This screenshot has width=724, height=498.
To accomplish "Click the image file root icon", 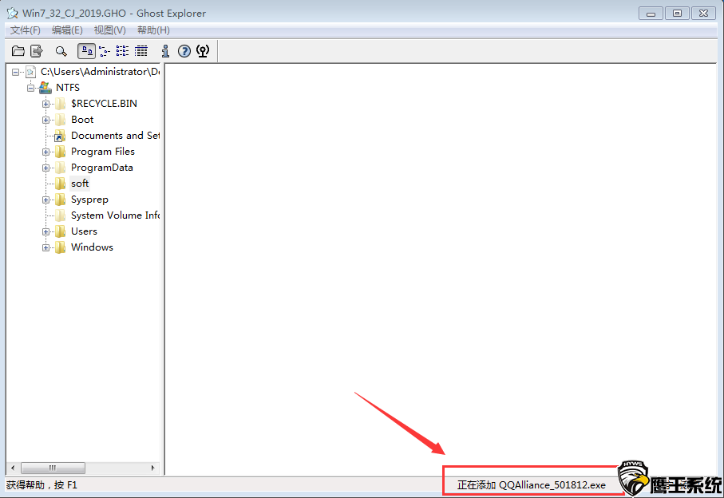I will (x=31, y=72).
